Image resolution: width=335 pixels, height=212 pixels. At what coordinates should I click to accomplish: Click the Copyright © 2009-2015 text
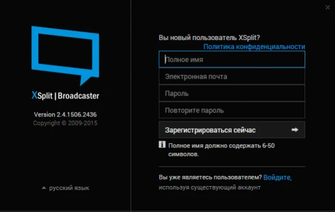(x=65, y=123)
